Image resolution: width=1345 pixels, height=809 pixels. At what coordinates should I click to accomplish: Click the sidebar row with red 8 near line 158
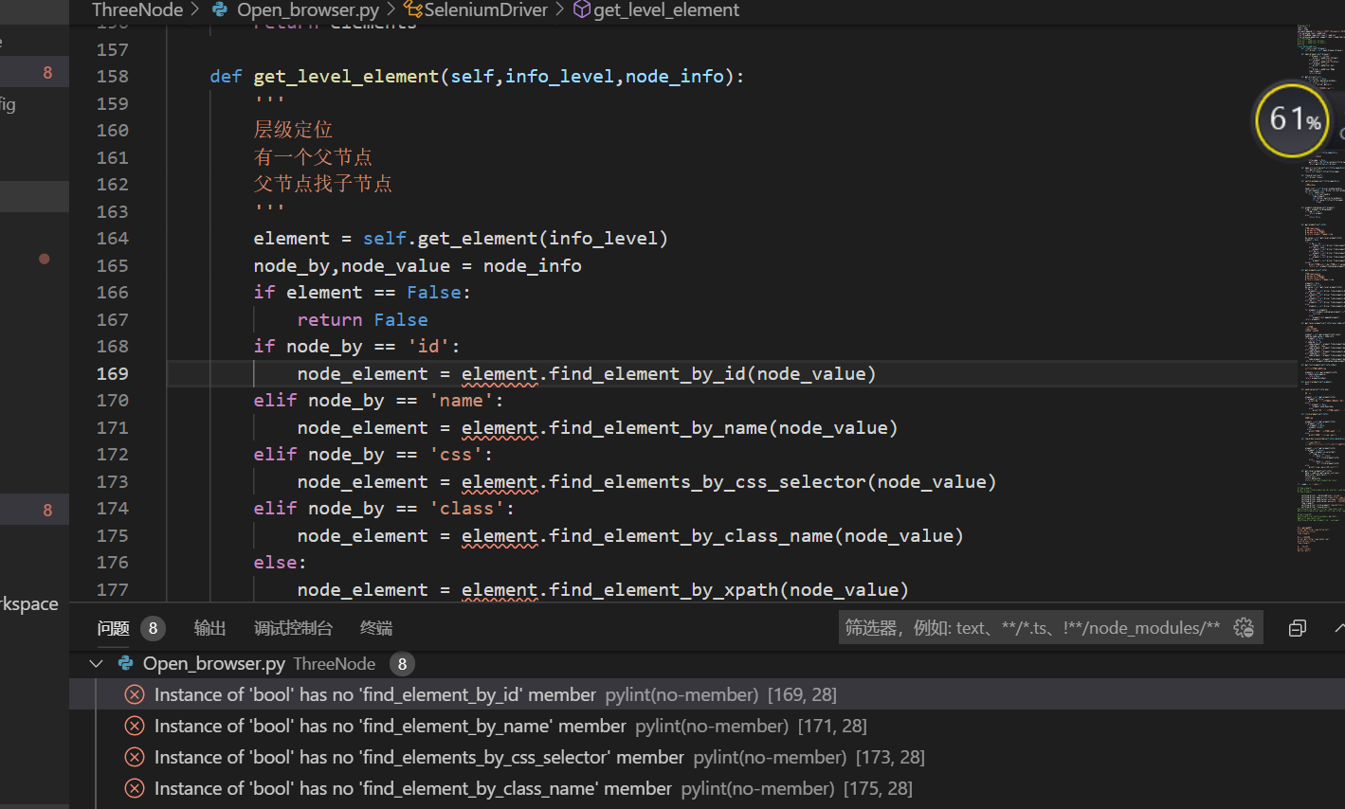tap(34, 73)
